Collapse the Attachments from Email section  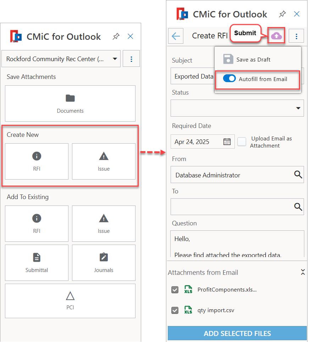pyautogui.click(x=303, y=272)
